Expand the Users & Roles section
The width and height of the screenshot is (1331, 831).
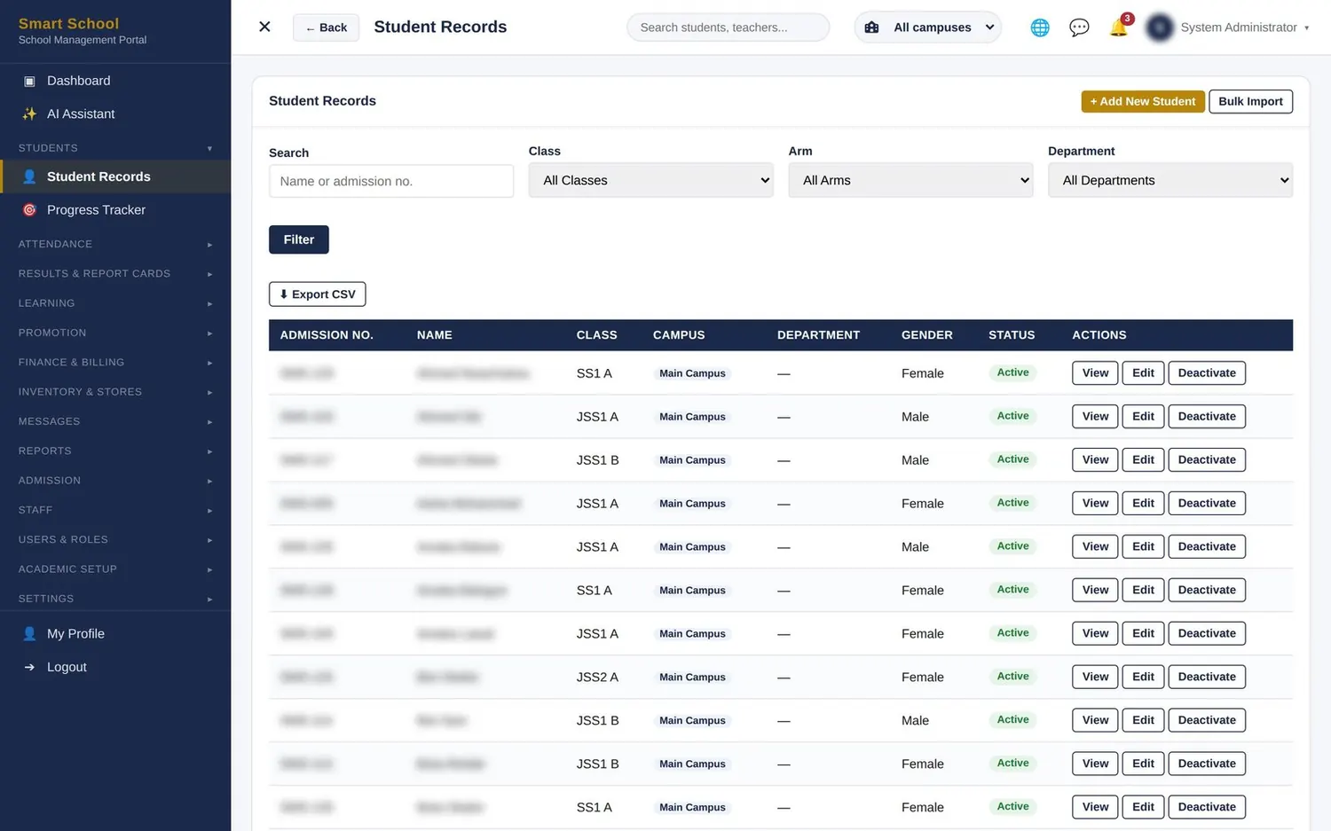pyautogui.click(x=115, y=539)
